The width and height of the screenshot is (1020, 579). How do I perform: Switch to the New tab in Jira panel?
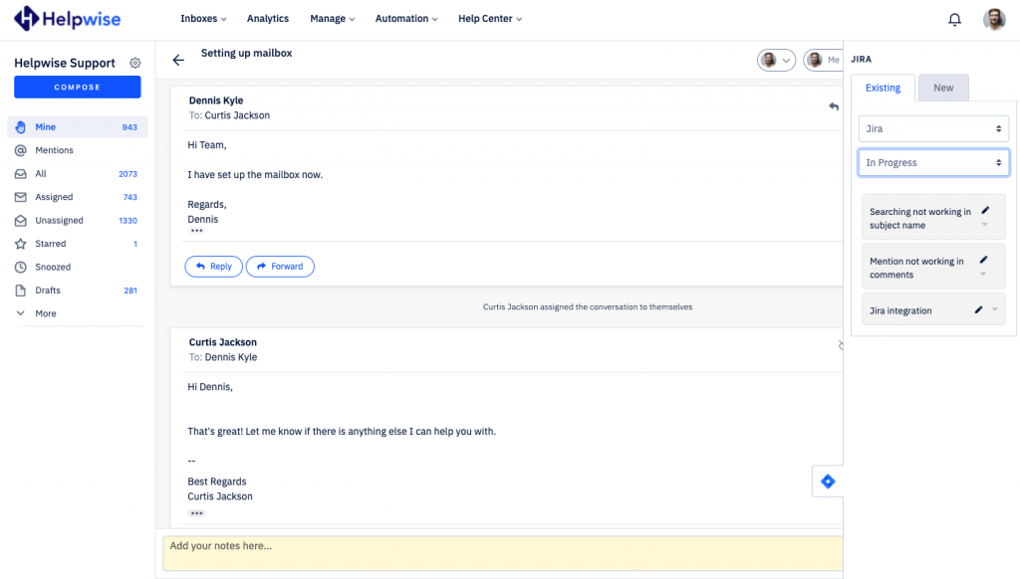[x=943, y=88]
